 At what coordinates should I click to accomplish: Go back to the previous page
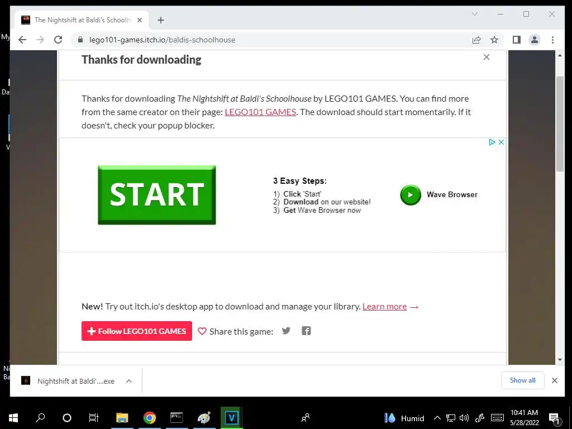tap(22, 40)
